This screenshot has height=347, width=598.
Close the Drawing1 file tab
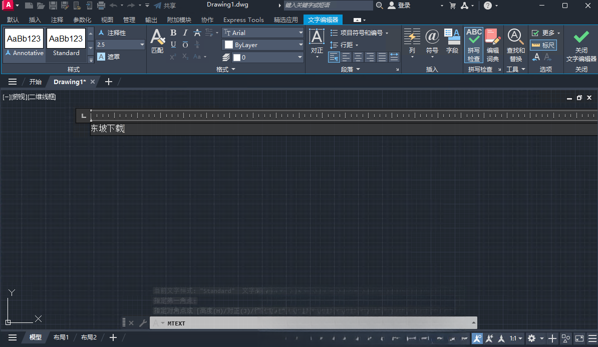pyautogui.click(x=92, y=82)
